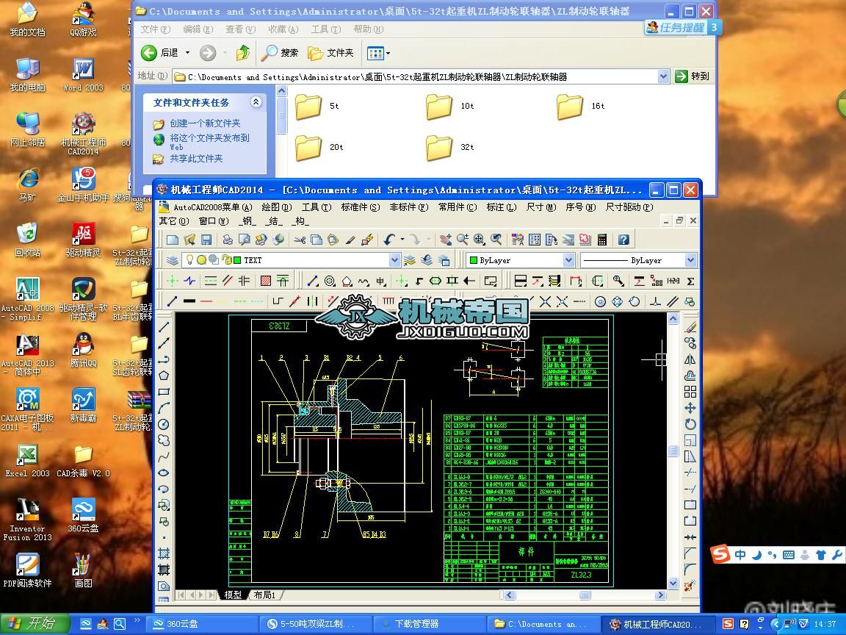Screen dimensions: 846x635
Task: Open the calculator icon in toolbar
Action: [602, 239]
